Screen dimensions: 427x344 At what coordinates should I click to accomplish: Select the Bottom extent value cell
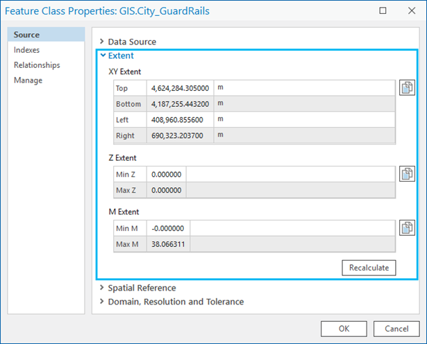(x=180, y=104)
